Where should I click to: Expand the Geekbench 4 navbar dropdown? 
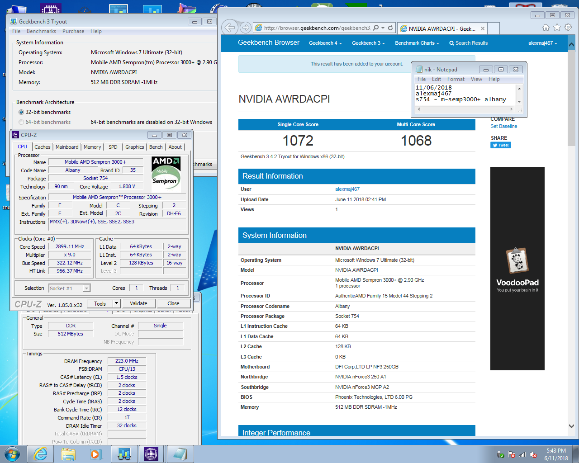pyautogui.click(x=325, y=43)
